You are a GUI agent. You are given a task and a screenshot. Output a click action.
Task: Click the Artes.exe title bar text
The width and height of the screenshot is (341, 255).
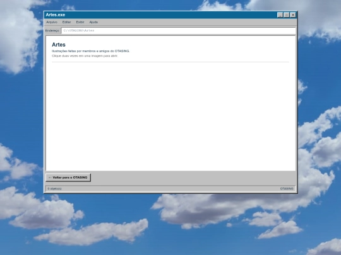click(55, 14)
